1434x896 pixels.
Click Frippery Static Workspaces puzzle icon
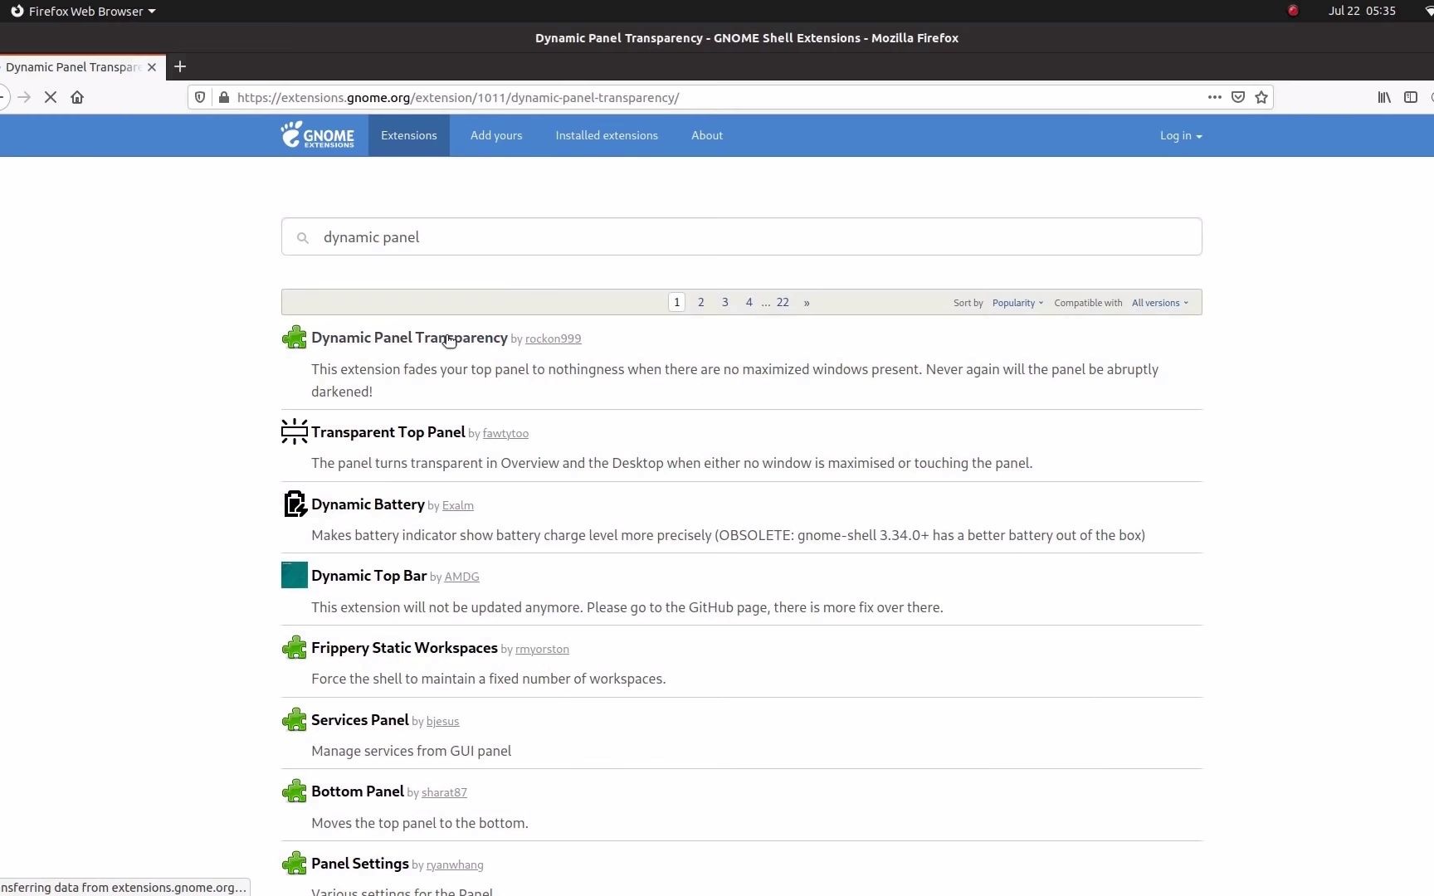click(x=295, y=647)
